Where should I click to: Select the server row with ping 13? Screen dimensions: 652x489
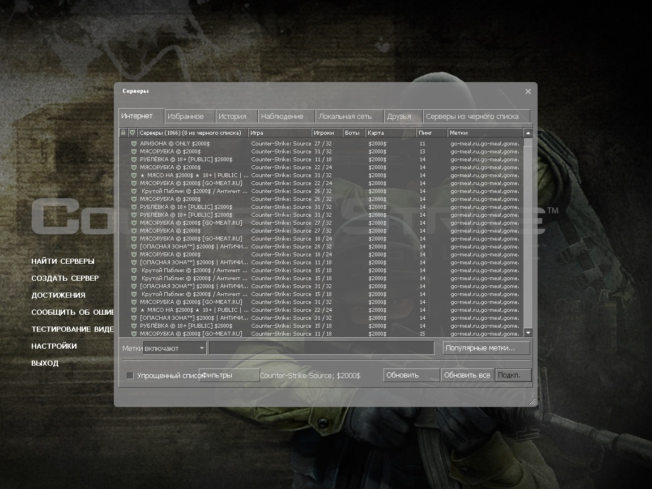coord(321,151)
